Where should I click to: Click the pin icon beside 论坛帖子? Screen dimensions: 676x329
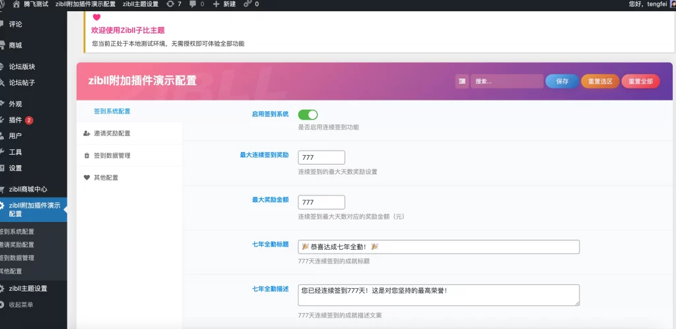(2, 83)
